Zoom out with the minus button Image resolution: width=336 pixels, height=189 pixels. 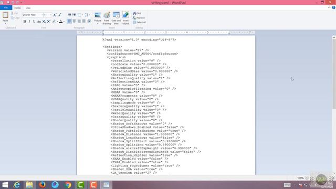[x=307, y=178]
